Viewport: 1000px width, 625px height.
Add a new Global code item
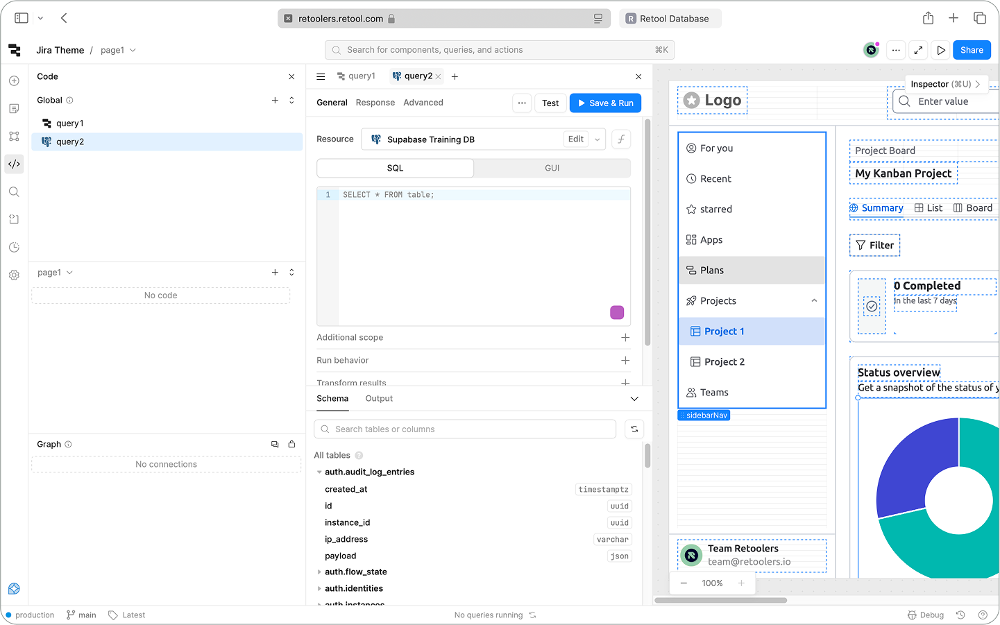(x=275, y=101)
